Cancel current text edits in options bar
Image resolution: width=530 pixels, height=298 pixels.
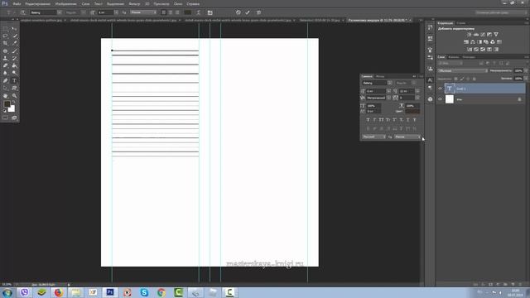(238, 12)
